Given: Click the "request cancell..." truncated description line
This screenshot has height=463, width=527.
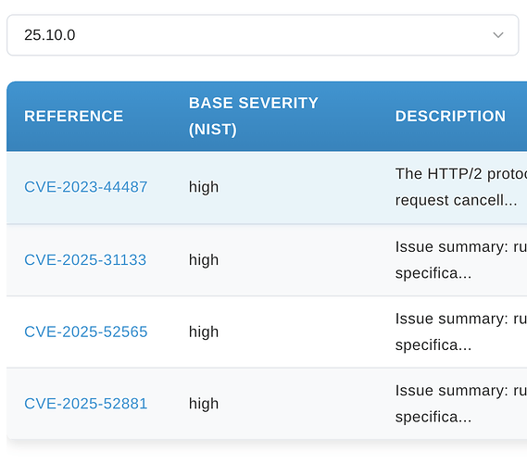Looking at the screenshot, I should 456,200.
